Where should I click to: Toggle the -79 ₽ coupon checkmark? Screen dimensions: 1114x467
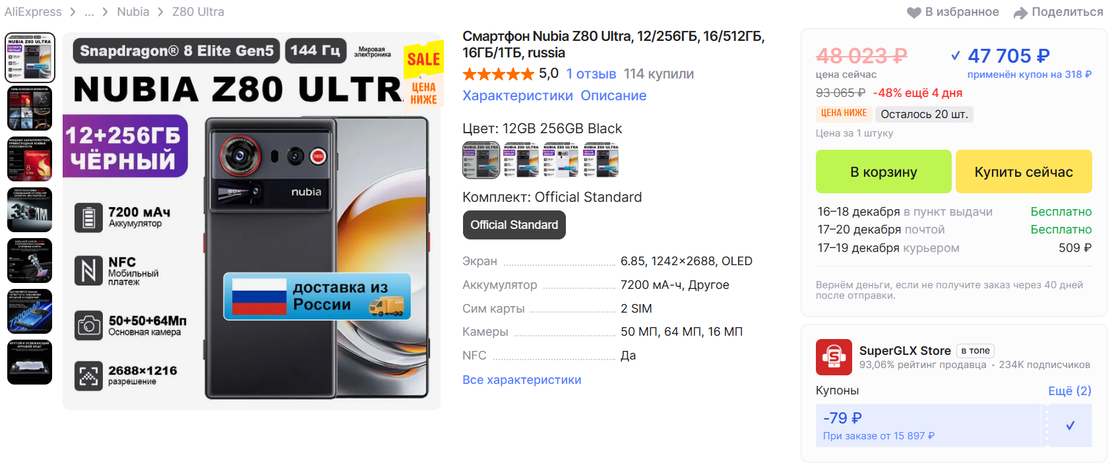pyautogui.click(x=1070, y=425)
